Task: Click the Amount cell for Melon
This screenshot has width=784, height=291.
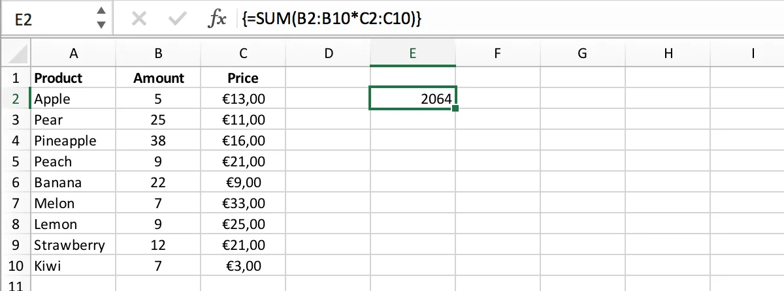Action: (158, 204)
